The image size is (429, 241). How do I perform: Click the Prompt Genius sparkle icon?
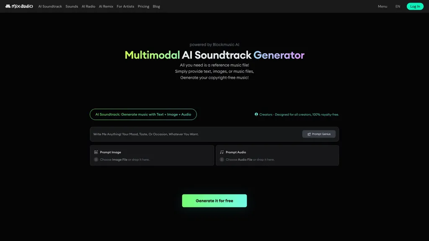[x=309, y=134]
